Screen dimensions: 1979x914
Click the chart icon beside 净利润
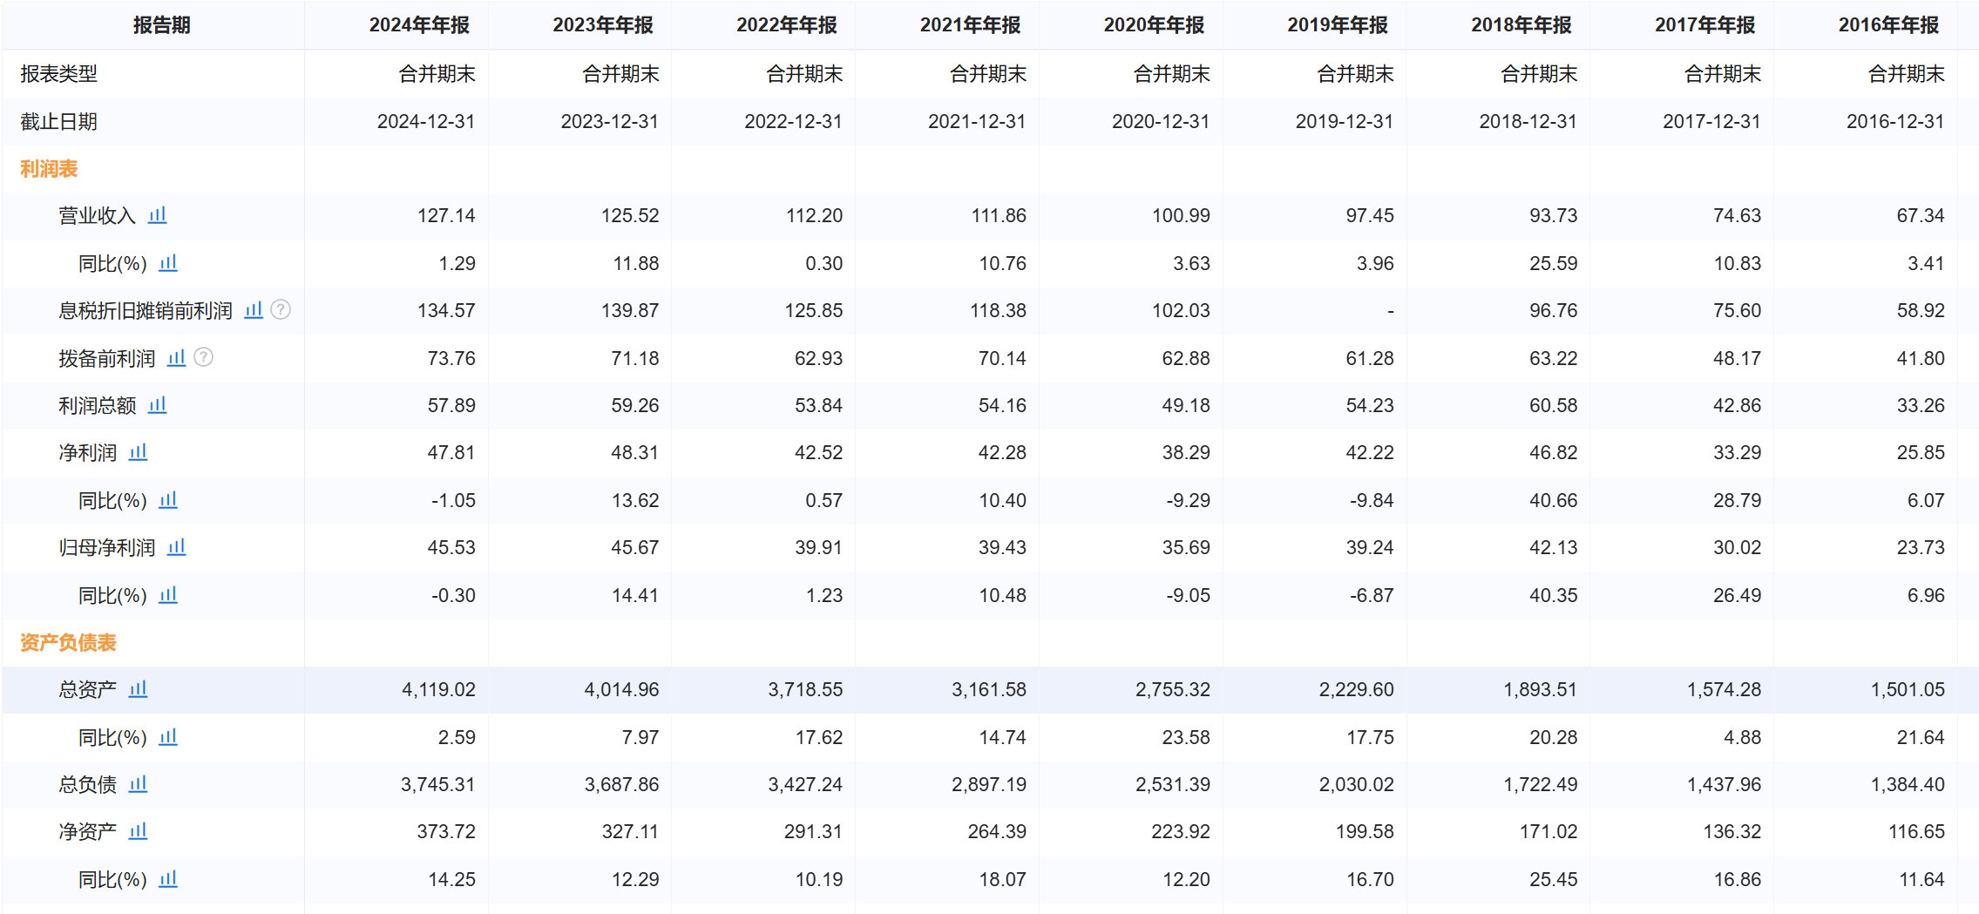click(138, 452)
